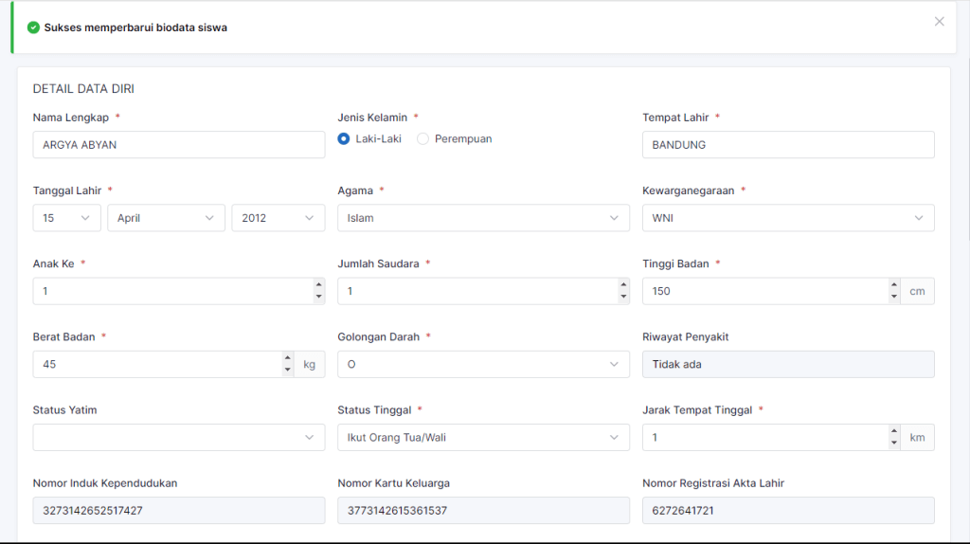Decrease Jumlah Saudara with down arrow

pyautogui.click(x=623, y=297)
